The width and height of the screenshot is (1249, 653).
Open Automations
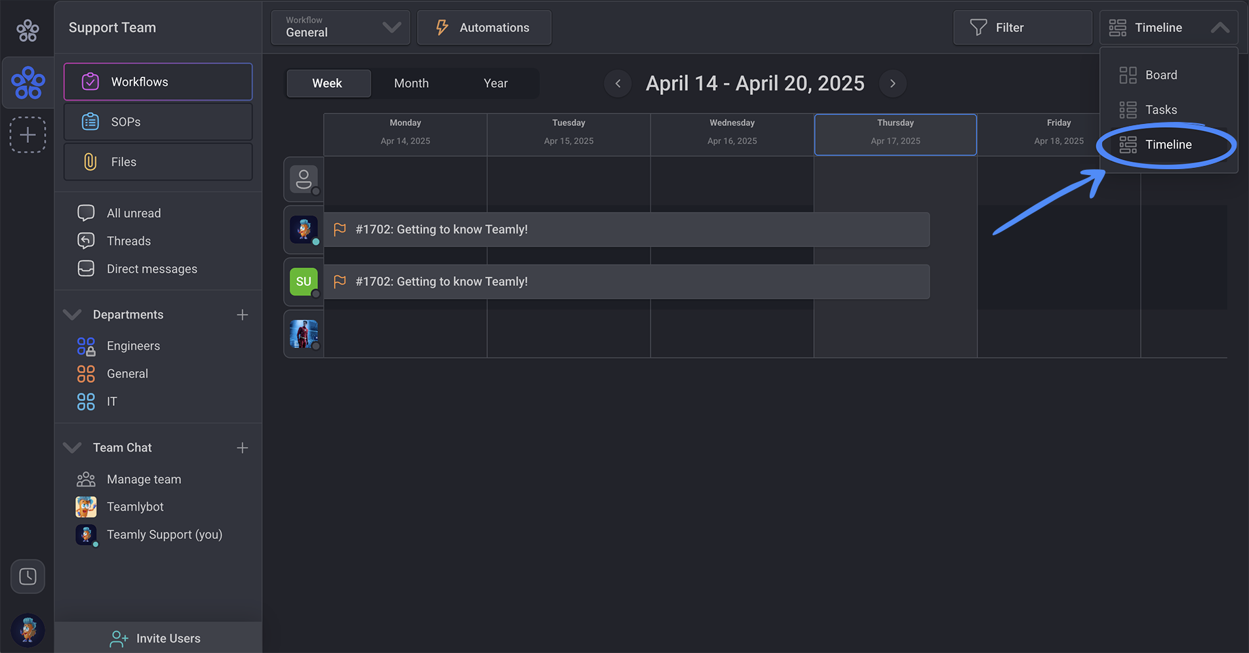484,28
